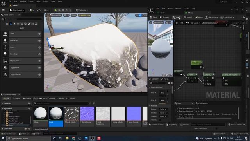Click the Scalability: Low warning button

[x=84, y=15]
